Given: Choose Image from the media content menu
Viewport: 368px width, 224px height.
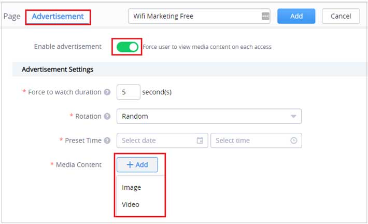Looking at the screenshot, I should [x=132, y=187].
